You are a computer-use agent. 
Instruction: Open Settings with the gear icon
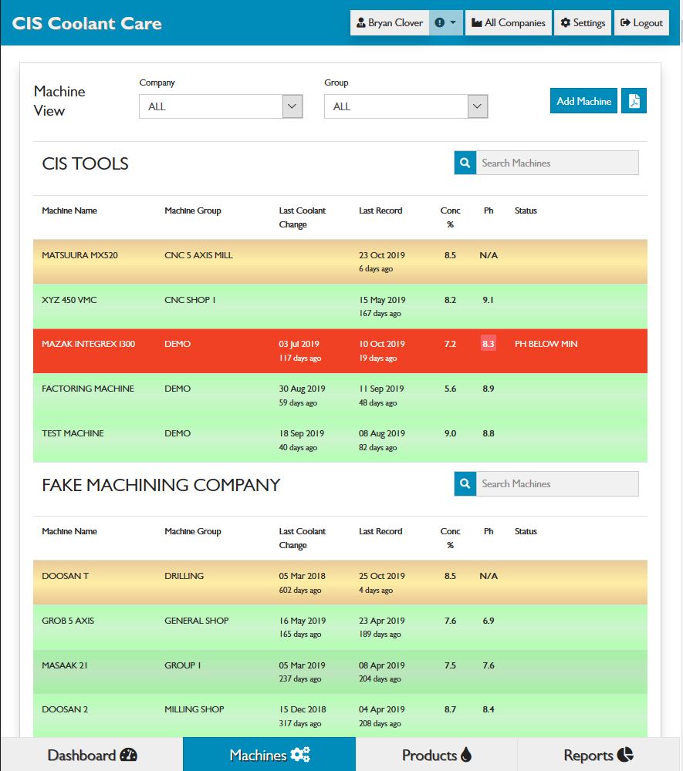(x=583, y=23)
